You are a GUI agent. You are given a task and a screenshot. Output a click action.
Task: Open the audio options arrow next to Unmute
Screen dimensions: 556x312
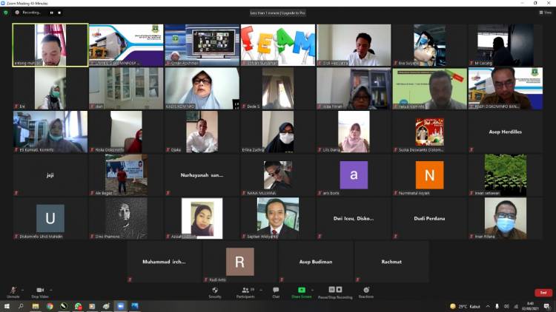(x=23, y=291)
